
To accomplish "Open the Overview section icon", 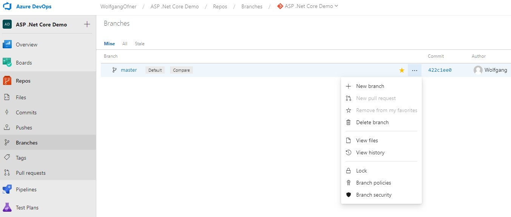I will pos(7,45).
